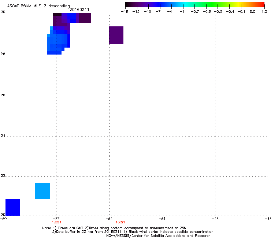Screen dimensions: 271x238
Task: Click the -0.5 color scale label
Action: click(218, 12)
